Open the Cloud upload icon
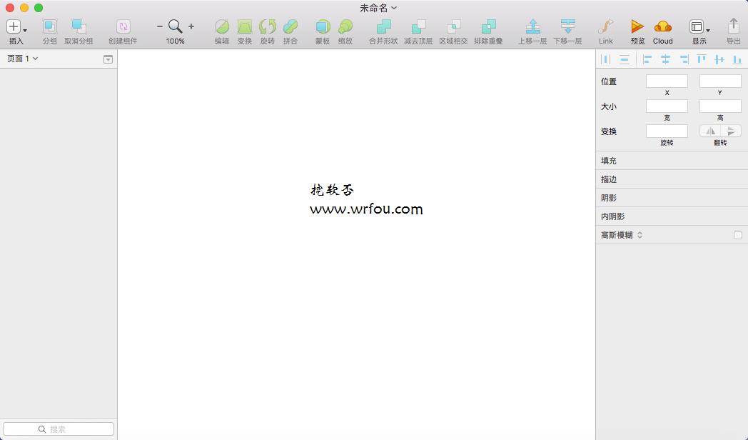 tap(662, 26)
